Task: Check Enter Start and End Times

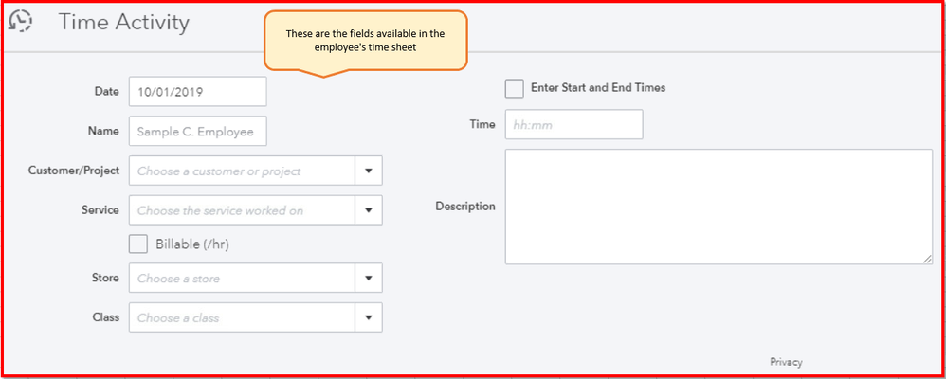Action: (514, 88)
